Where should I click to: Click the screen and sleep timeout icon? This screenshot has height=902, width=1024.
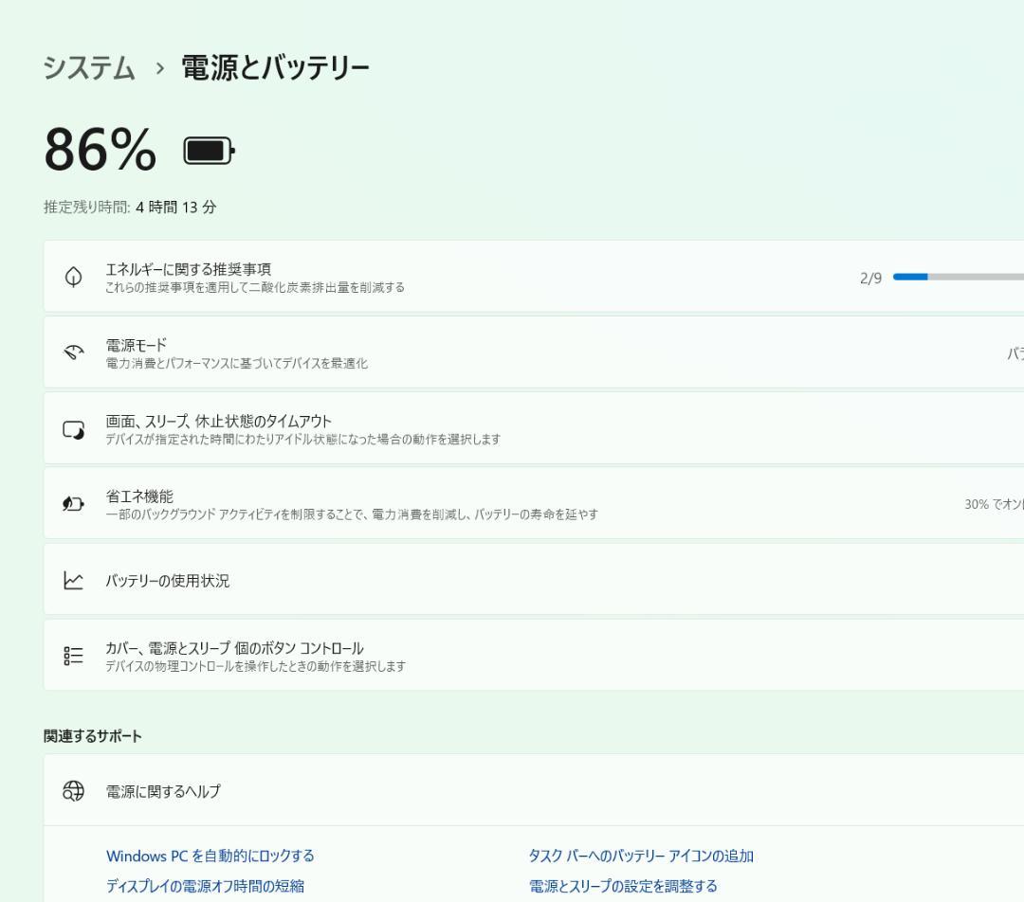pos(72,427)
